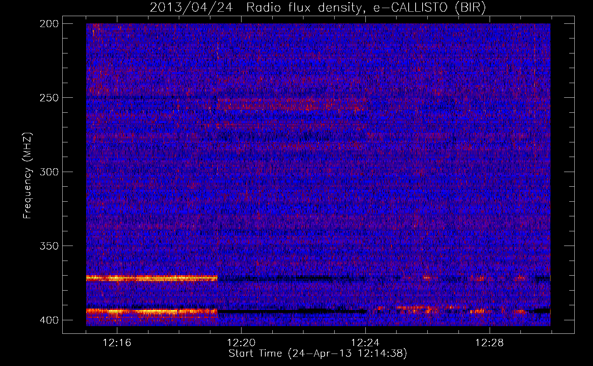Click the 12:16 time tick label
Image resolution: width=593 pixels, height=366 pixels.
tap(117, 343)
